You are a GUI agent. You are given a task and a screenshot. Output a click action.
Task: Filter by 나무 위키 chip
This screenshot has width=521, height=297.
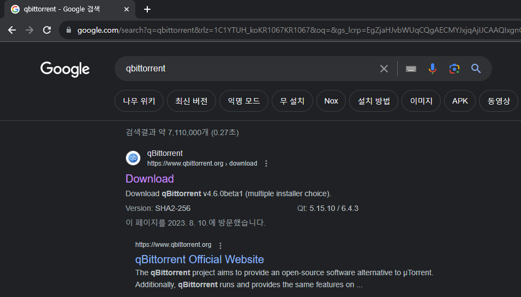coord(139,101)
